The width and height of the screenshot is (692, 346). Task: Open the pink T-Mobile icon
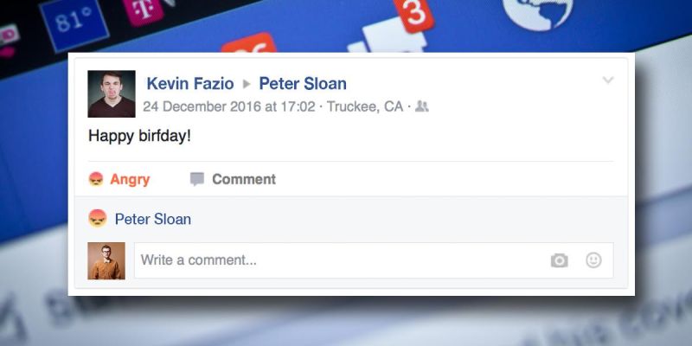[143, 11]
